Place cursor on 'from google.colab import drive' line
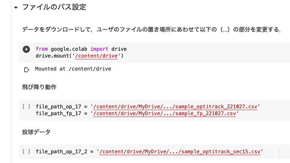 click(81, 49)
